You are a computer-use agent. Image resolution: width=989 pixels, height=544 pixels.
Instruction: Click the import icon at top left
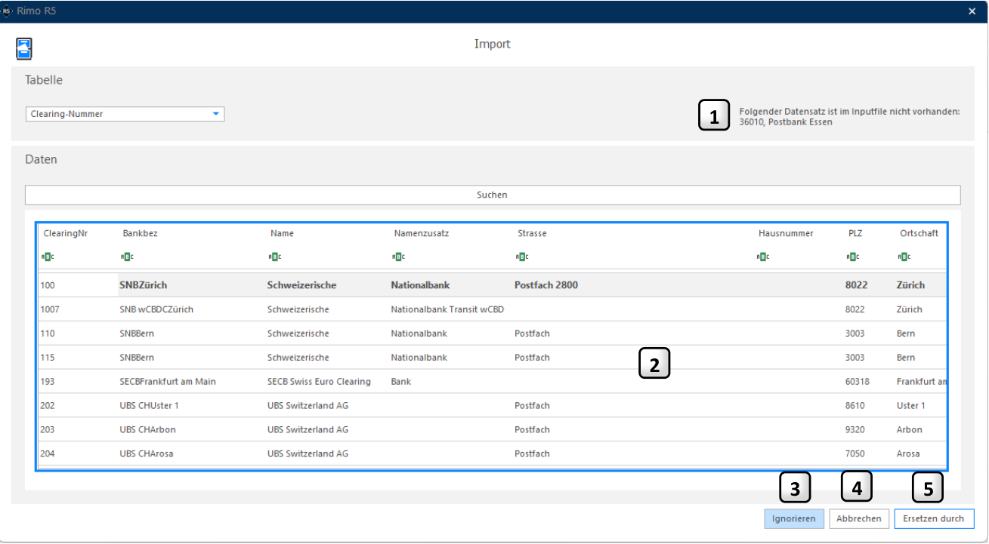[x=24, y=49]
